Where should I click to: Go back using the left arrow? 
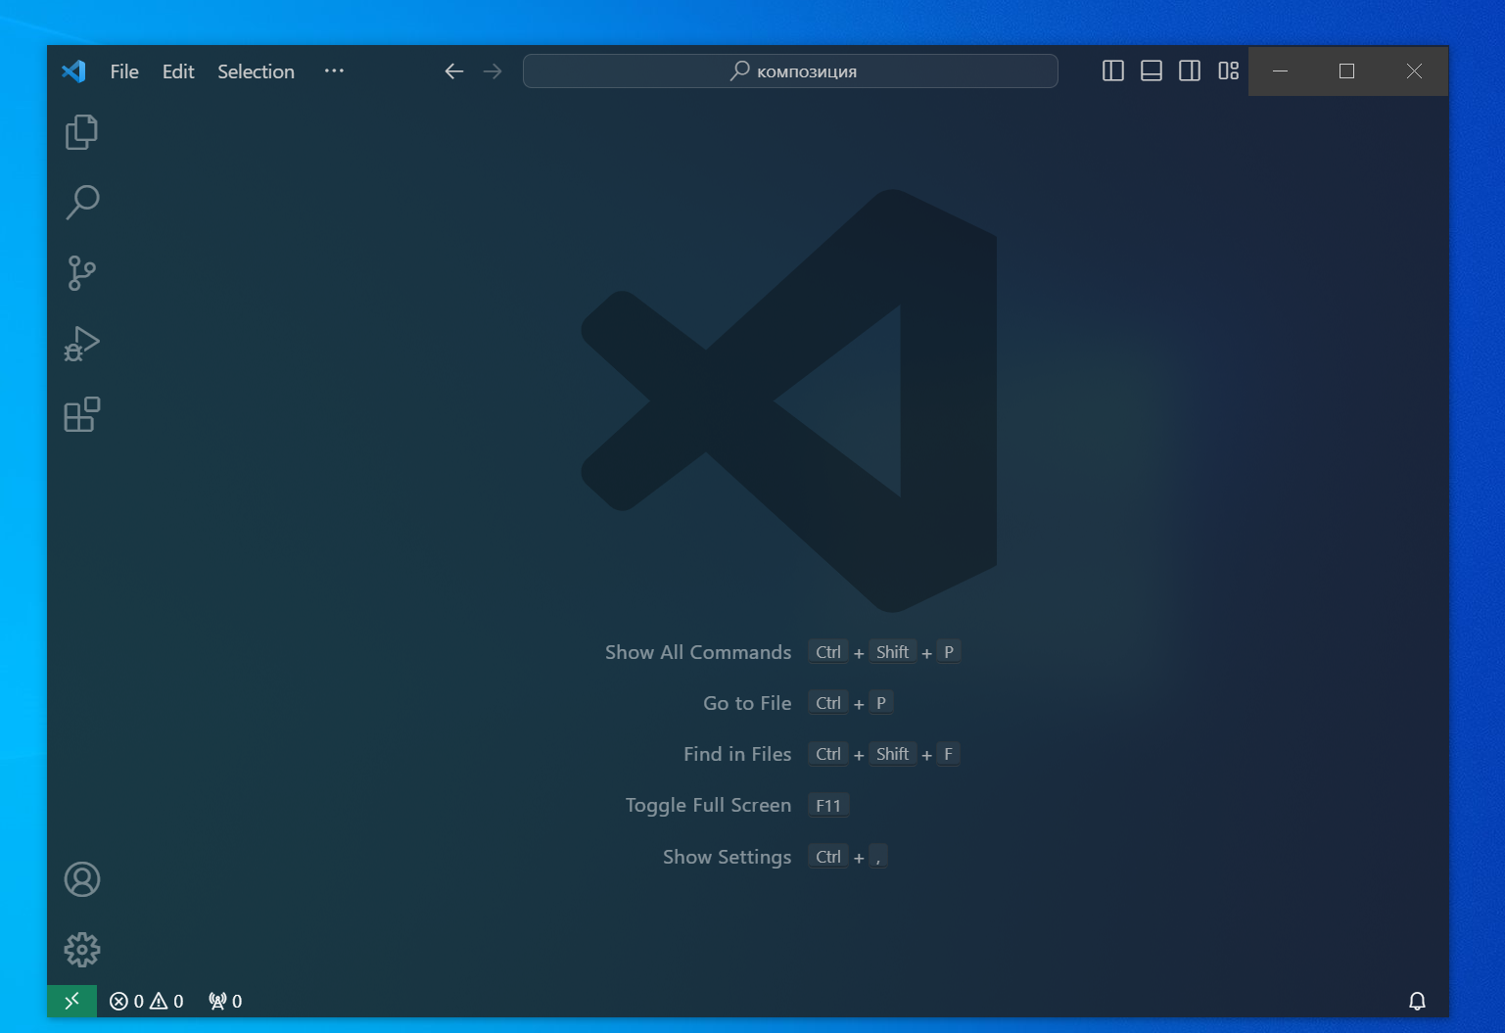coord(453,71)
